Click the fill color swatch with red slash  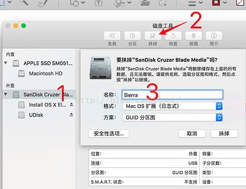240,3
